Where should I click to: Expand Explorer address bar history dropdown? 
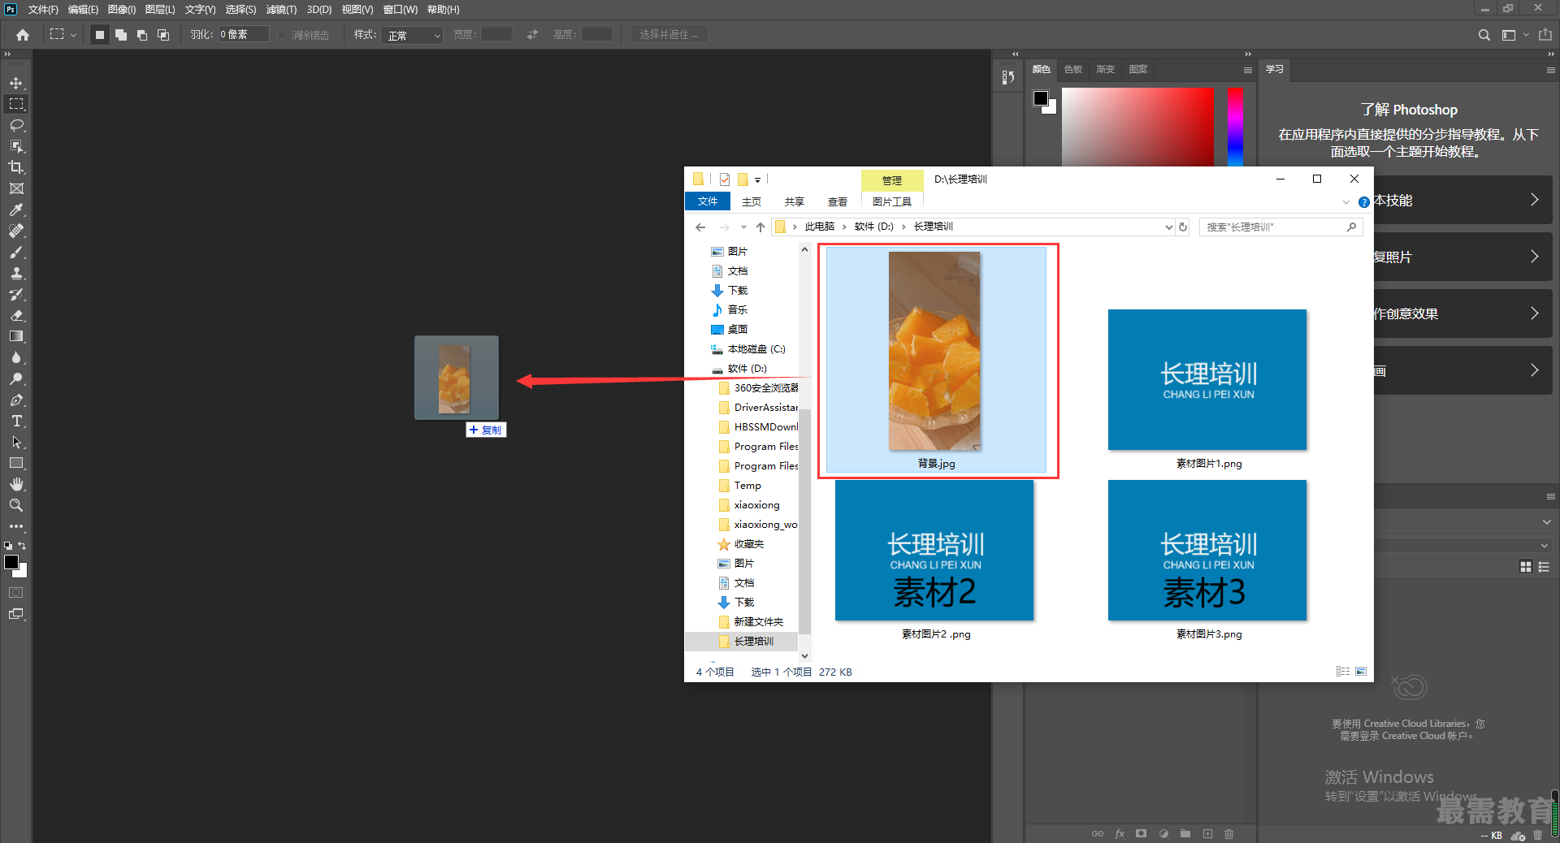tap(1168, 227)
